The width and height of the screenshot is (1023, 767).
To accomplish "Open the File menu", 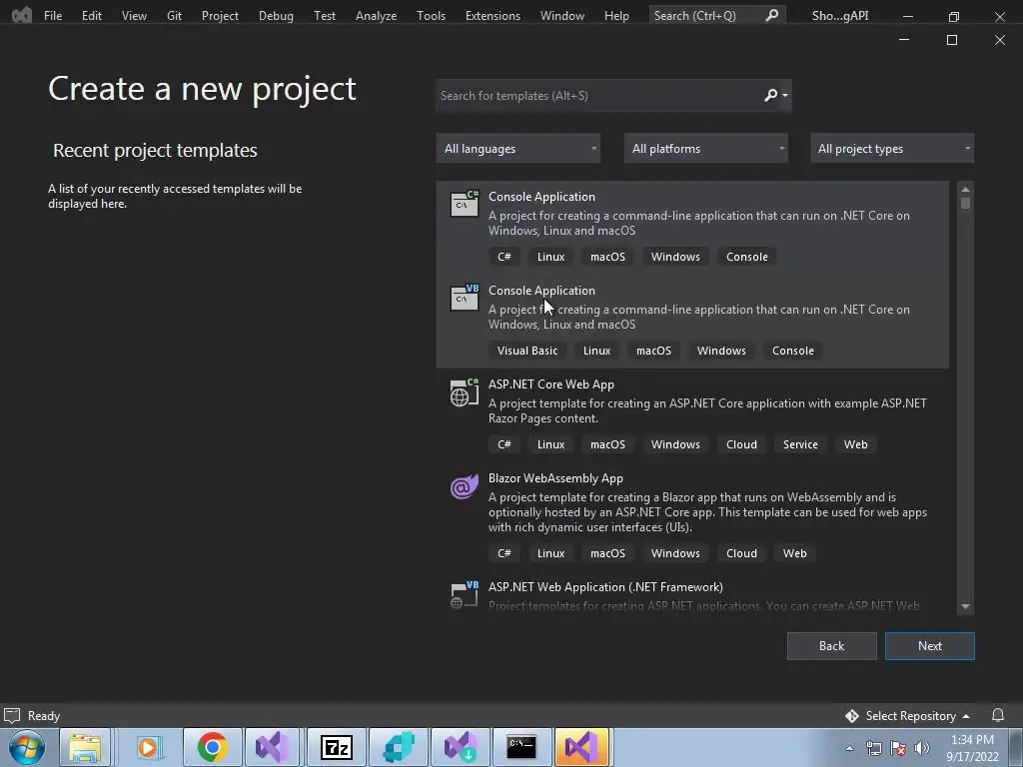I will (x=53, y=16).
